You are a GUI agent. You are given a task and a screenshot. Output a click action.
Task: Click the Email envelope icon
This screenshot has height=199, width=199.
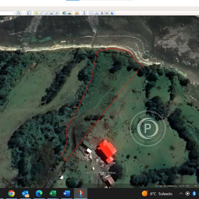click(92, 13)
